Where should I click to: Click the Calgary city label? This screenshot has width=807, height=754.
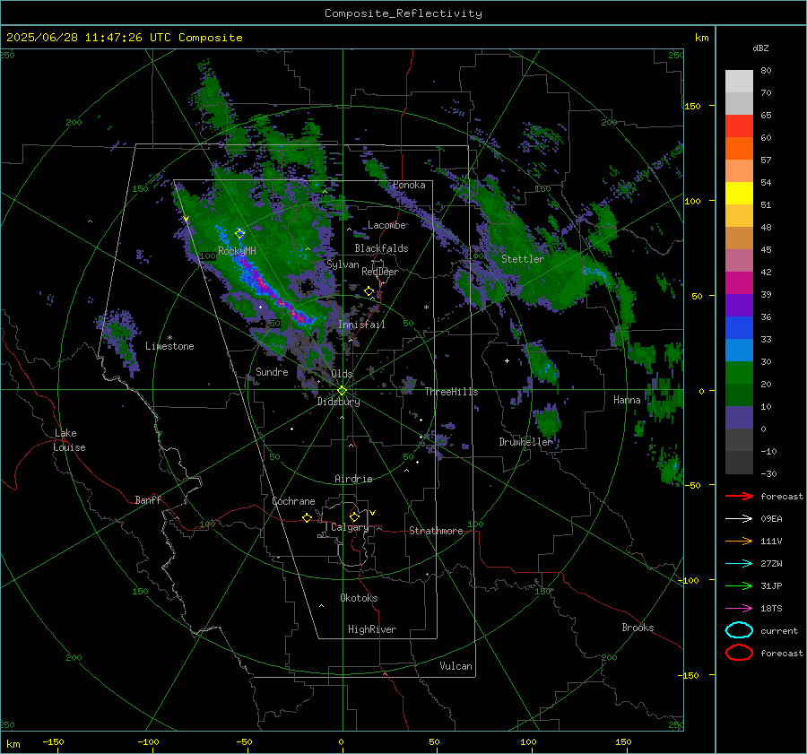click(350, 527)
